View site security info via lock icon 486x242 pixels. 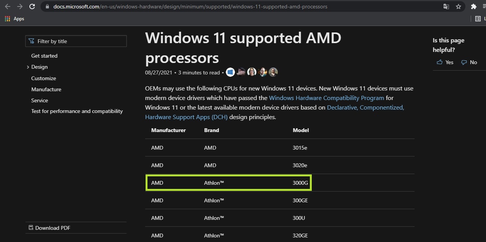tap(47, 6)
